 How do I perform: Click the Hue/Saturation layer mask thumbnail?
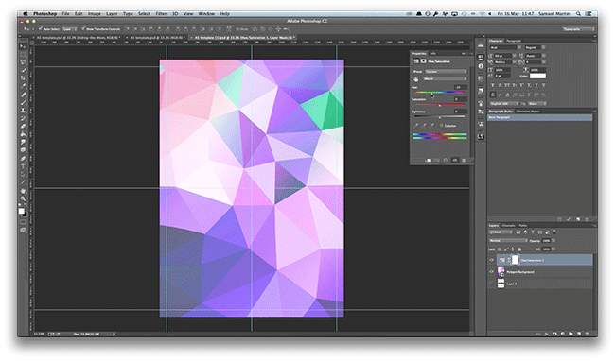(x=515, y=260)
